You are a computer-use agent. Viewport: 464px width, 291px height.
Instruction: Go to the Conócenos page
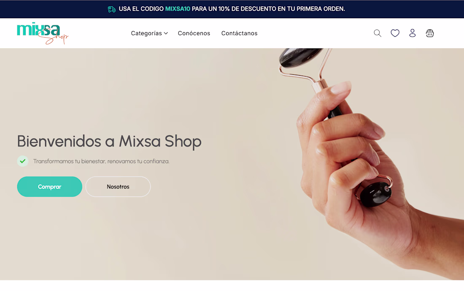click(194, 33)
